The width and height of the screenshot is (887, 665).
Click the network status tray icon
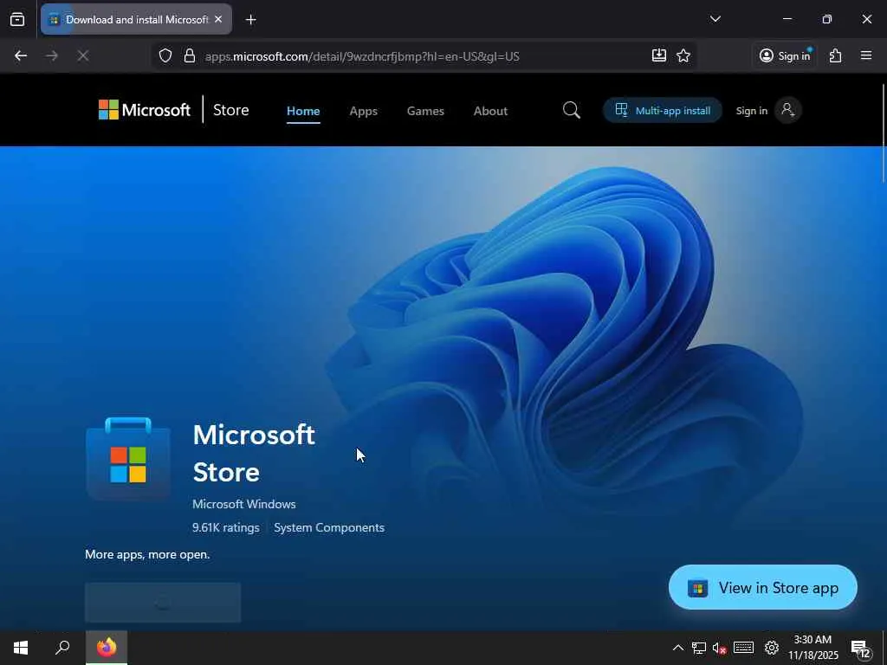pyautogui.click(x=699, y=648)
